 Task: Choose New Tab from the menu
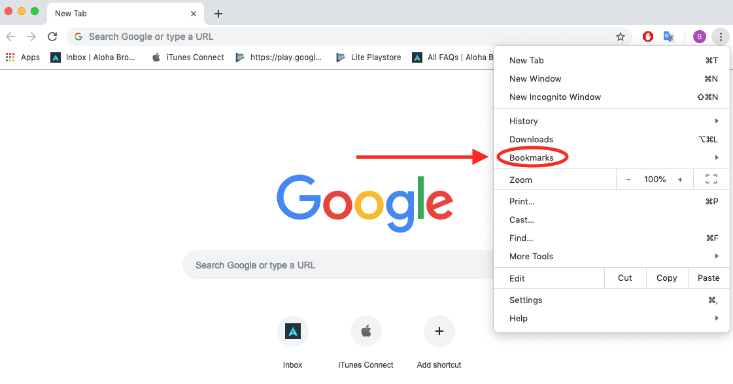tap(611, 60)
